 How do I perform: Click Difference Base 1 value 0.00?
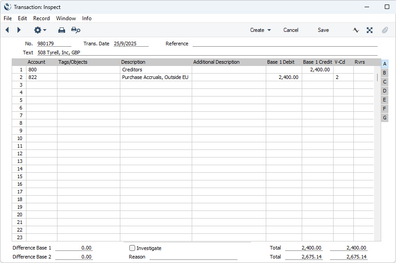coord(74,248)
